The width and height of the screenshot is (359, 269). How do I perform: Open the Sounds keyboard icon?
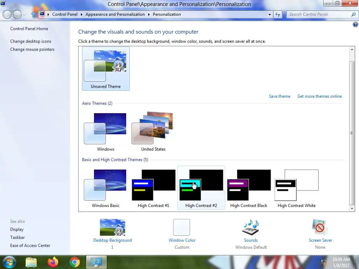[251, 227]
